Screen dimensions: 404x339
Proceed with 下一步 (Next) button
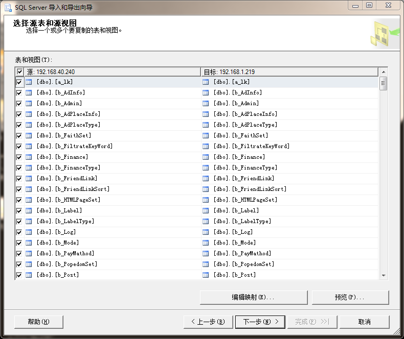click(260, 322)
